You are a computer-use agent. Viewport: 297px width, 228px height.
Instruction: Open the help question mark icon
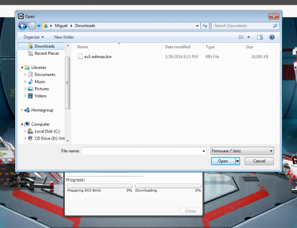(272, 37)
